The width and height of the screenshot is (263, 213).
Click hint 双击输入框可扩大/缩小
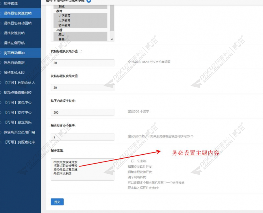coord(143,188)
